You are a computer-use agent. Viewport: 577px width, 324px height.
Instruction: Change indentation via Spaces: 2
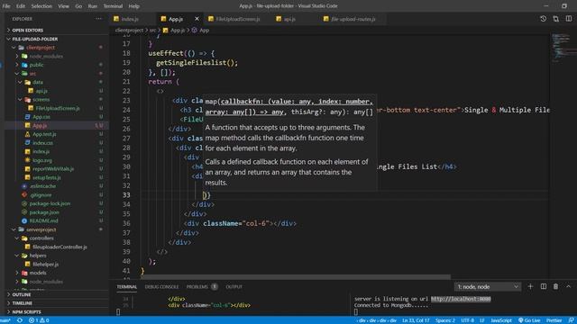pyautogui.click(x=445, y=320)
